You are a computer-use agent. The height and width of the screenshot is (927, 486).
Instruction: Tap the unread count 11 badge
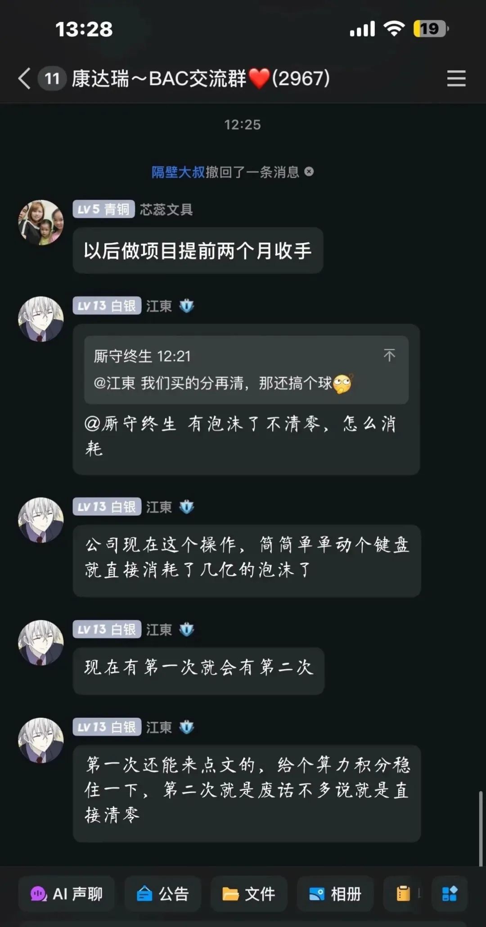click(52, 79)
